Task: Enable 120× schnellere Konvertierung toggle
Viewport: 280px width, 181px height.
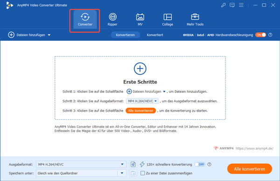Action: (200, 164)
